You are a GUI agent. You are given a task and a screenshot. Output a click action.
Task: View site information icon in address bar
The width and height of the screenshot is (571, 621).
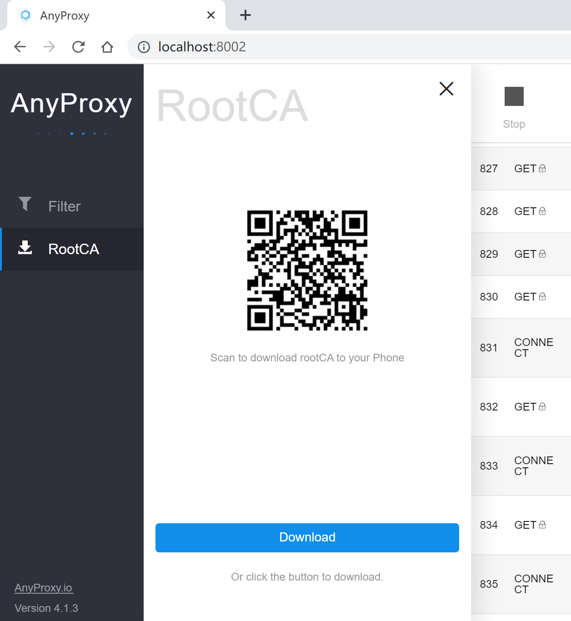(x=144, y=47)
